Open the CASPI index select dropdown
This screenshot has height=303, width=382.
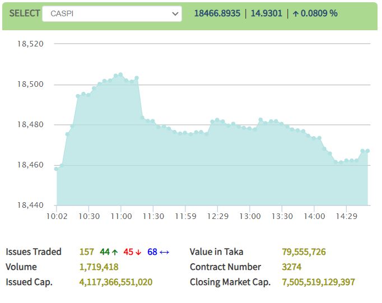pyautogui.click(x=111, y=13)
